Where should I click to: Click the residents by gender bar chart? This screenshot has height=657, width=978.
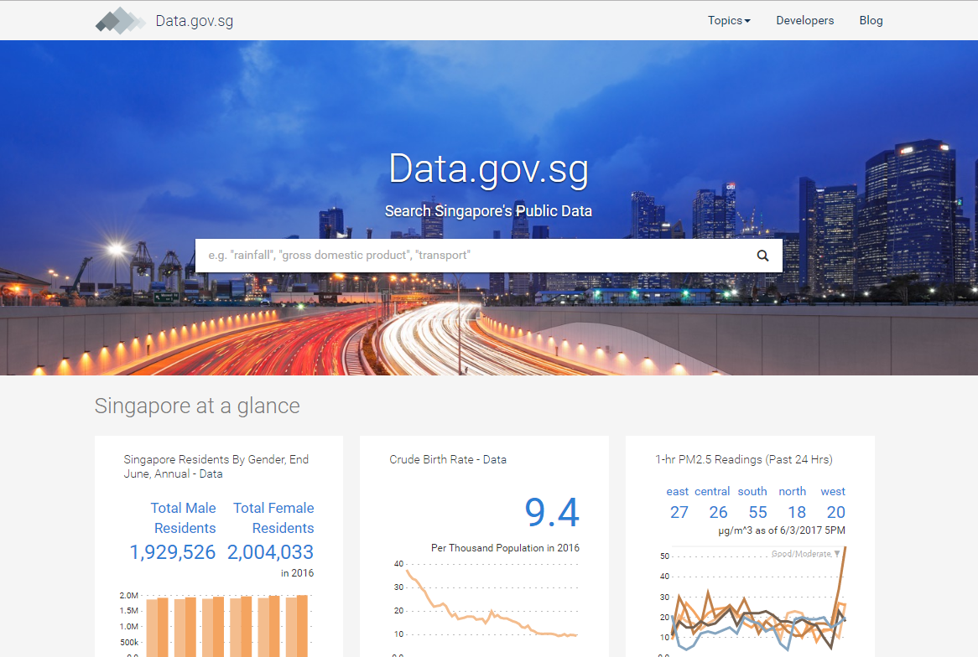[x=226, y=624]
